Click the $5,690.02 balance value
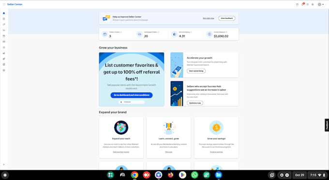The image size is (329, 180). click(221, 36)
